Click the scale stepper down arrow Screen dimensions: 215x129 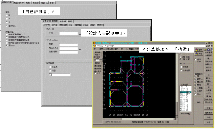pos(101,60)
